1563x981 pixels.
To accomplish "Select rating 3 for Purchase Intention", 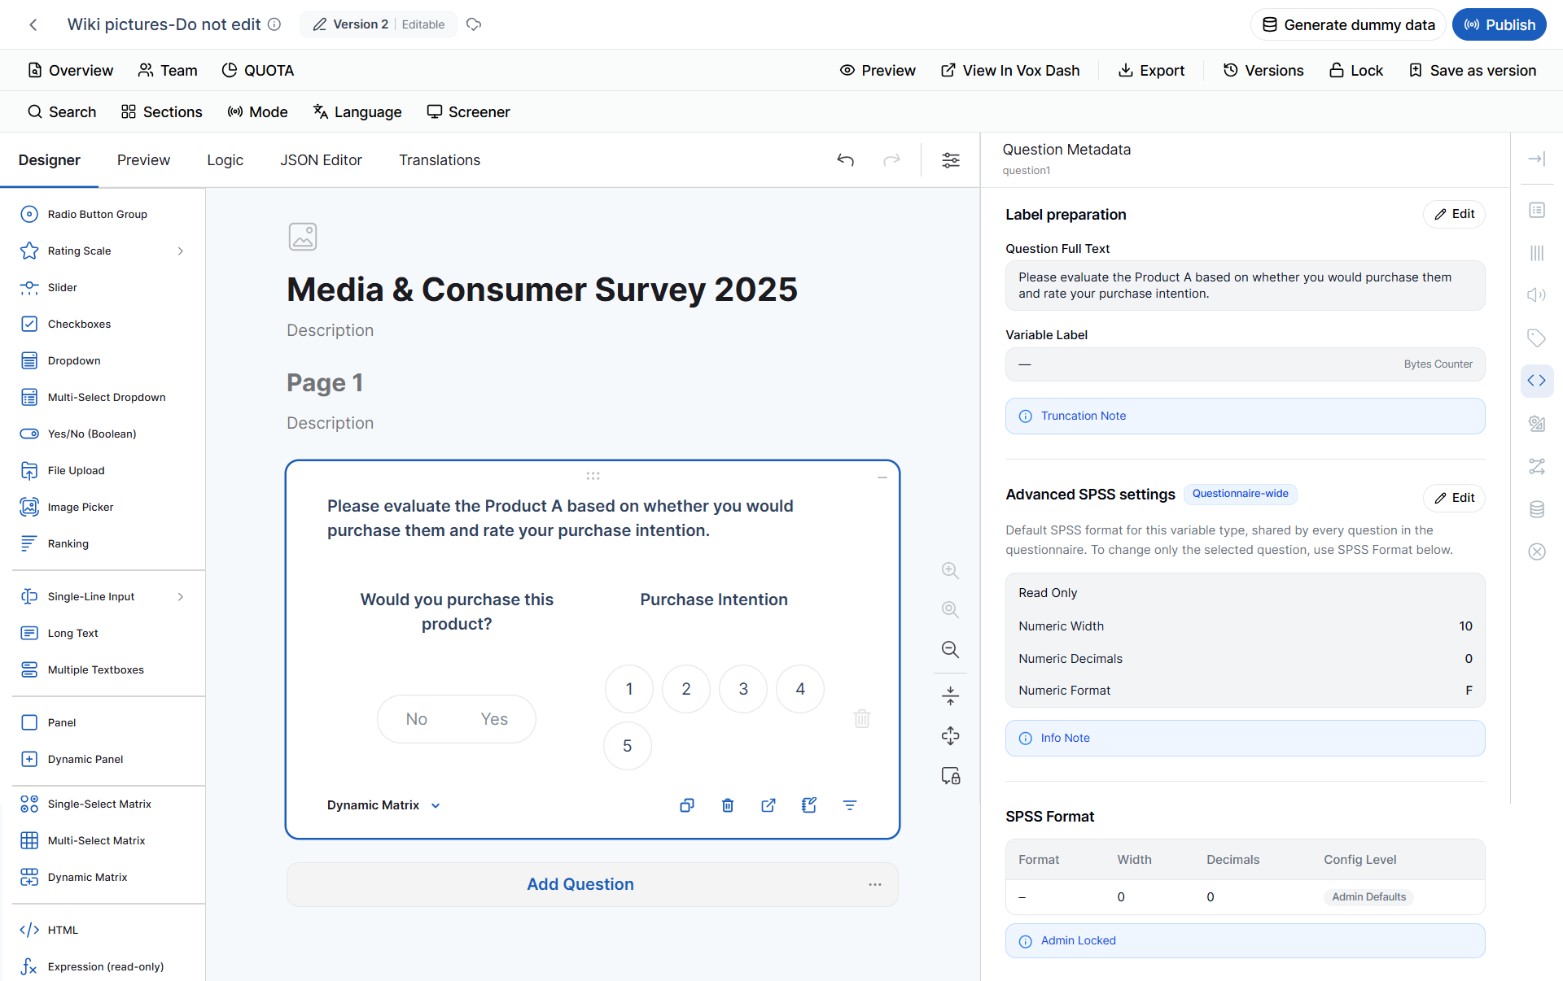I will click(x=743, y=689).
